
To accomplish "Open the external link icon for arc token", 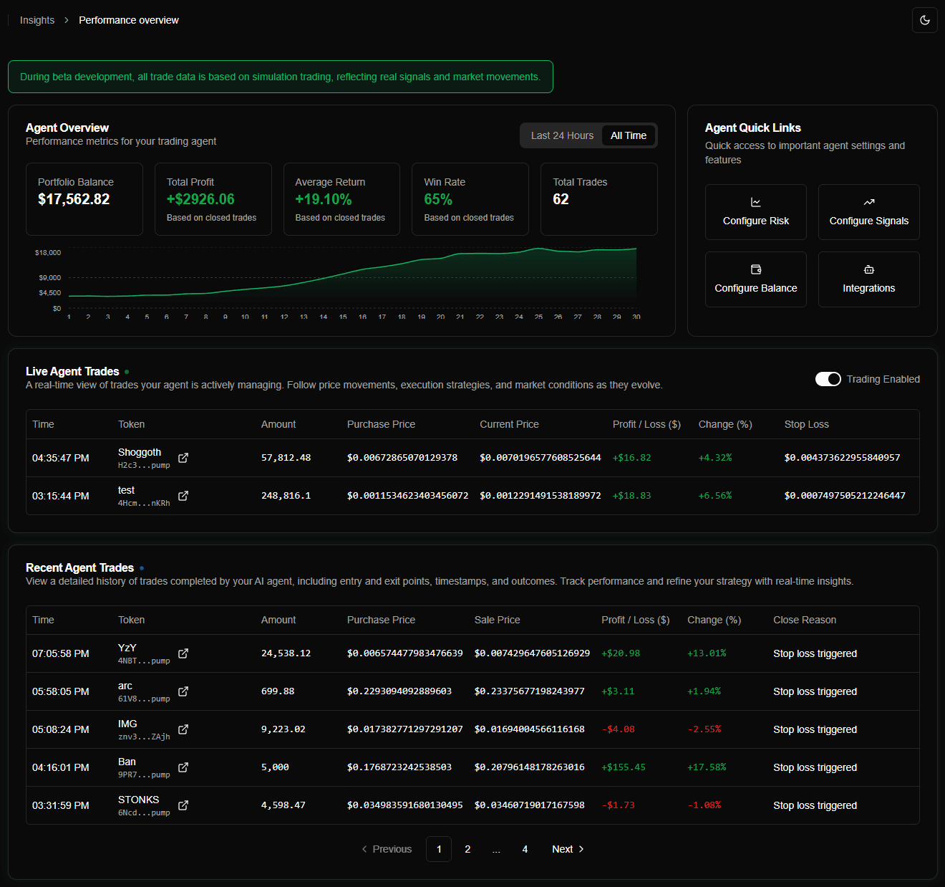I will [x=183, y=691].
